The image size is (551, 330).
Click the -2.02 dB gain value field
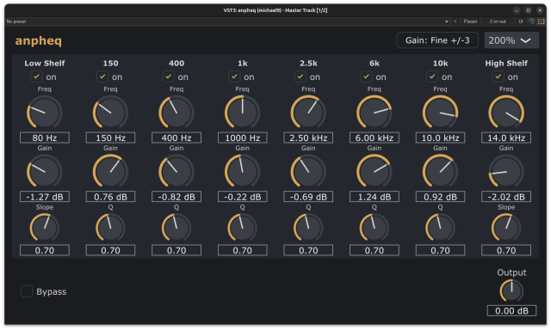[x=506, y=197]
